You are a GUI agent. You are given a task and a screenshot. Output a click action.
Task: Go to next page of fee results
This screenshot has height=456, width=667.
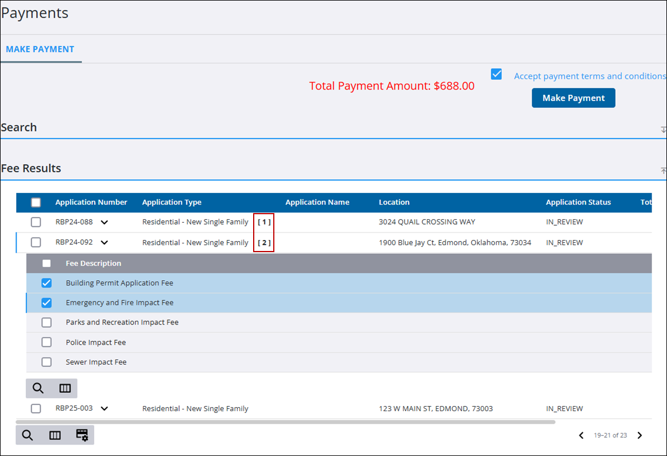639,435
